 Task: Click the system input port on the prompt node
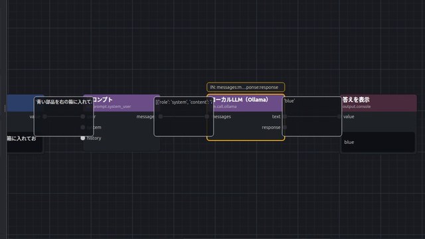coord(82,127)
